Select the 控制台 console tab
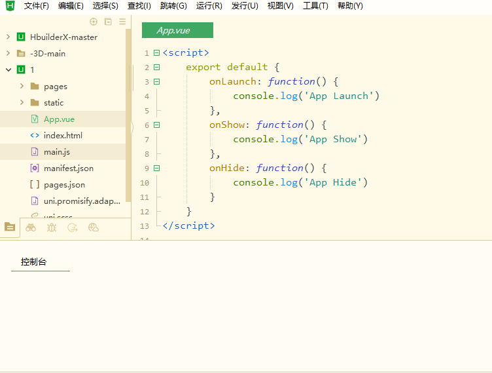 click(34, 262)
